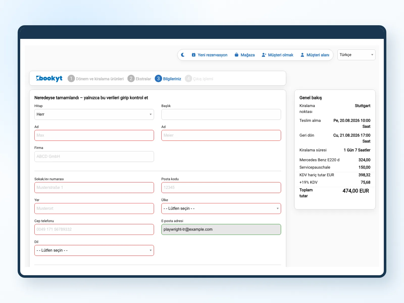The width and height of the screenshot is (404, 303).
Task: Expand the Dil language selector
Action: coord(94,250)
